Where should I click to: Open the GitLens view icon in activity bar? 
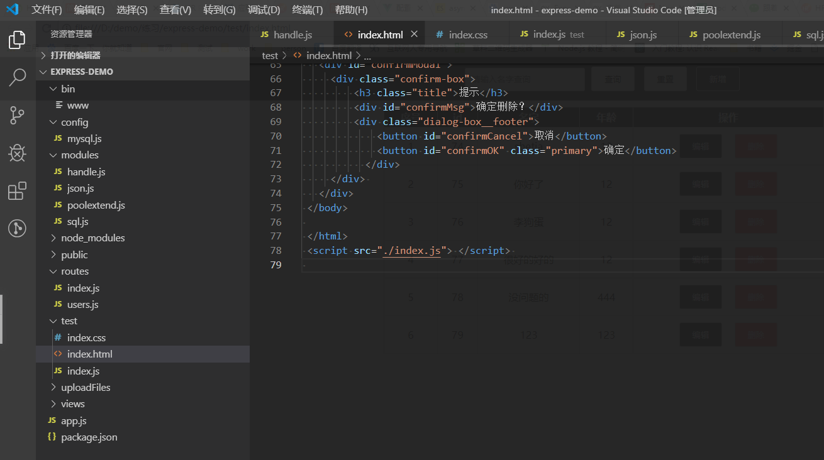click(17, 228)
